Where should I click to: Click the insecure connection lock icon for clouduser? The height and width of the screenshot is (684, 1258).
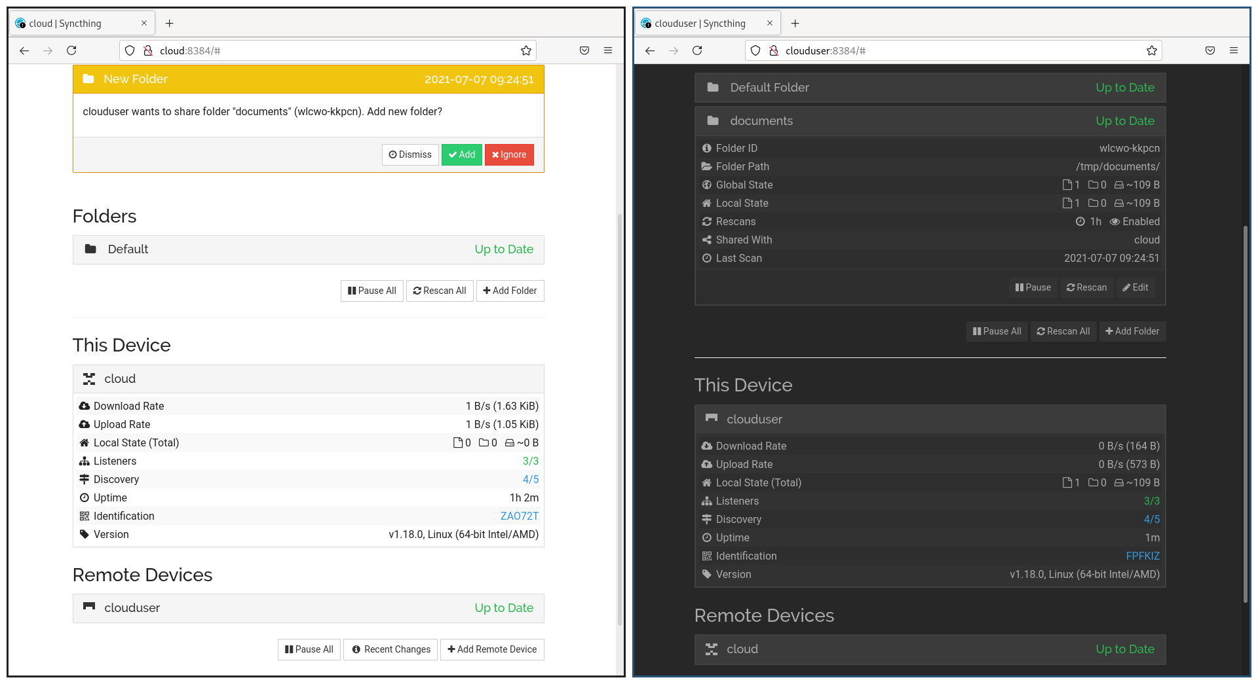coord(774,50)
